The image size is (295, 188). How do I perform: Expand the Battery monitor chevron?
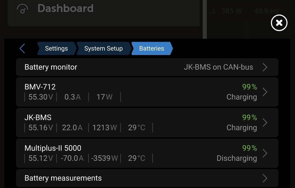[x=265, y=67]
